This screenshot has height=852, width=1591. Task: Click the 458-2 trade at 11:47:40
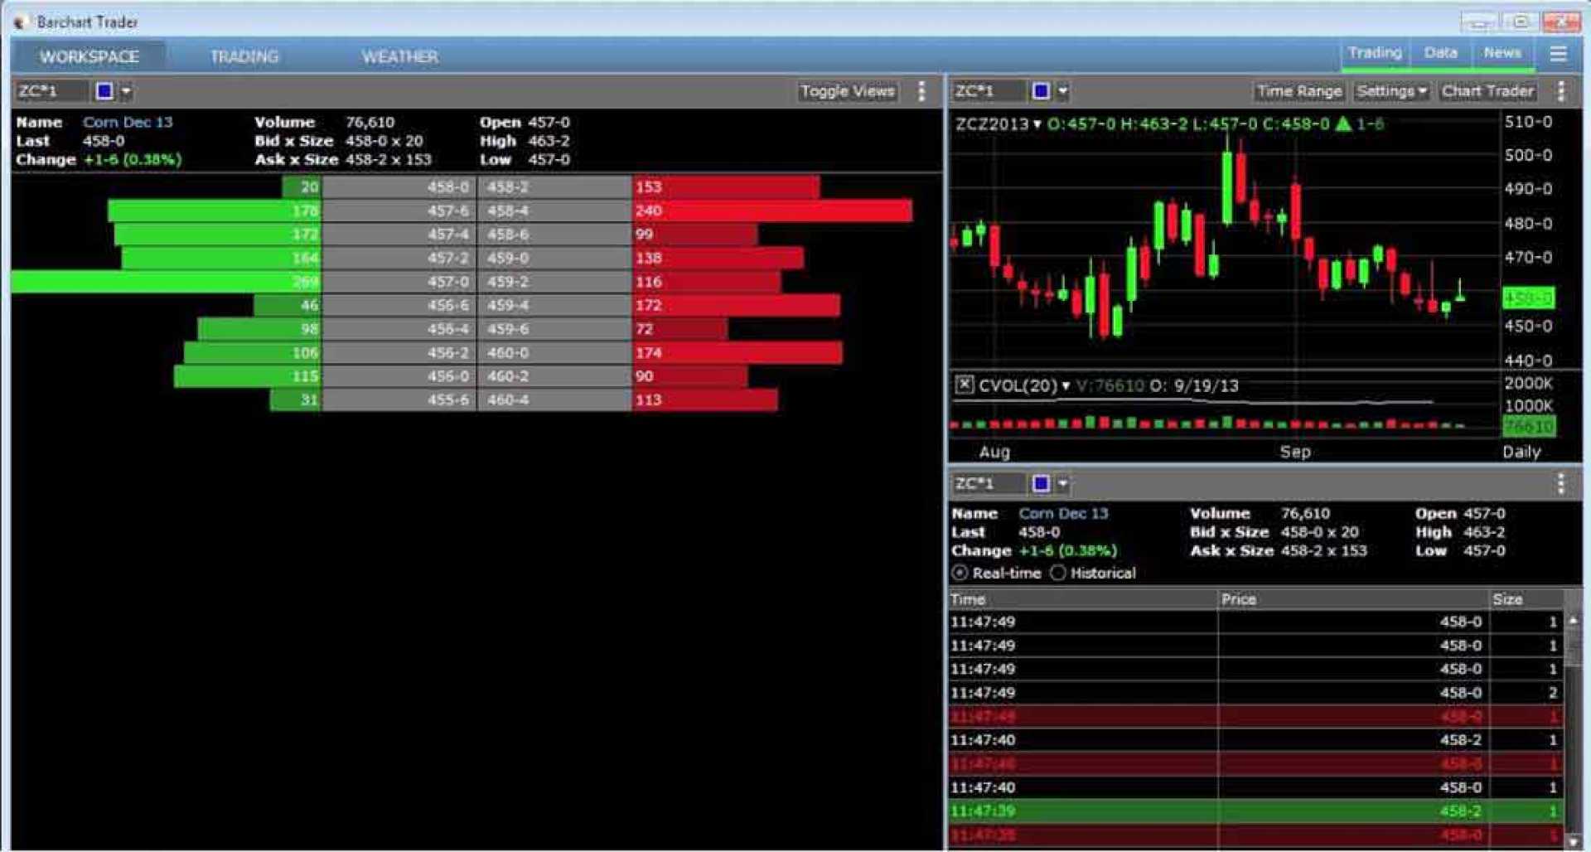[x=1255, y=740]
